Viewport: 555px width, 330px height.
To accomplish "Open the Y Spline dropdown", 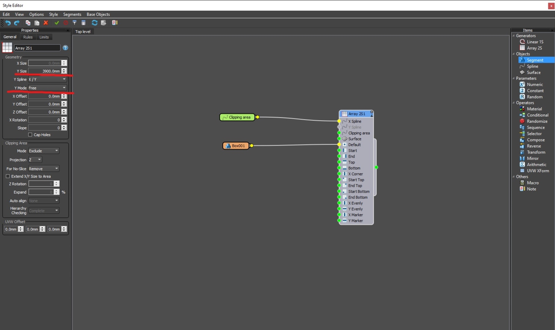I will coord(47,79).
